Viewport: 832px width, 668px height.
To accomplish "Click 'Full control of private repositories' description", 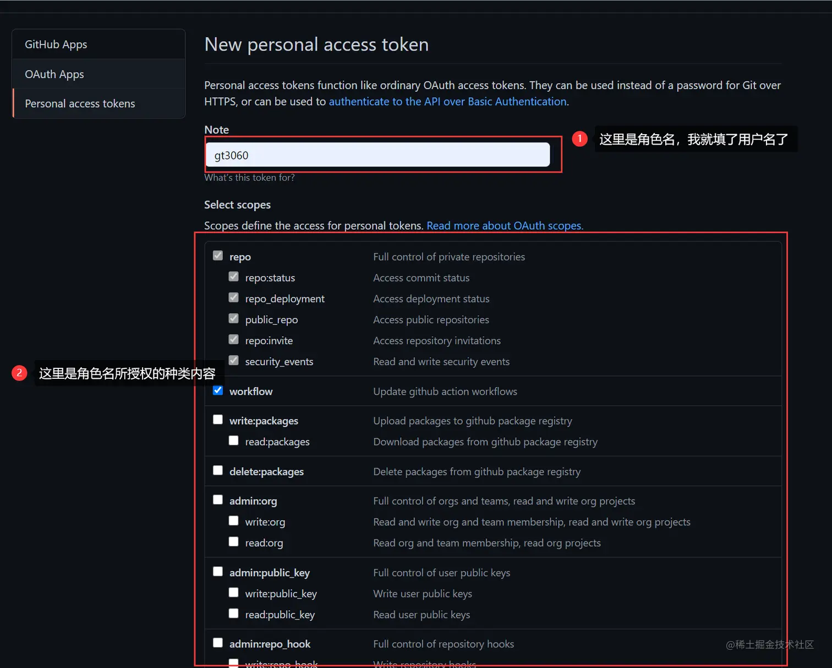I will [449, 257].
